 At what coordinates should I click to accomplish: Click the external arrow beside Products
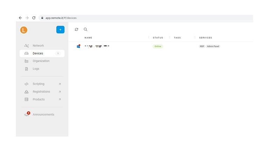[x=60, y=99]
